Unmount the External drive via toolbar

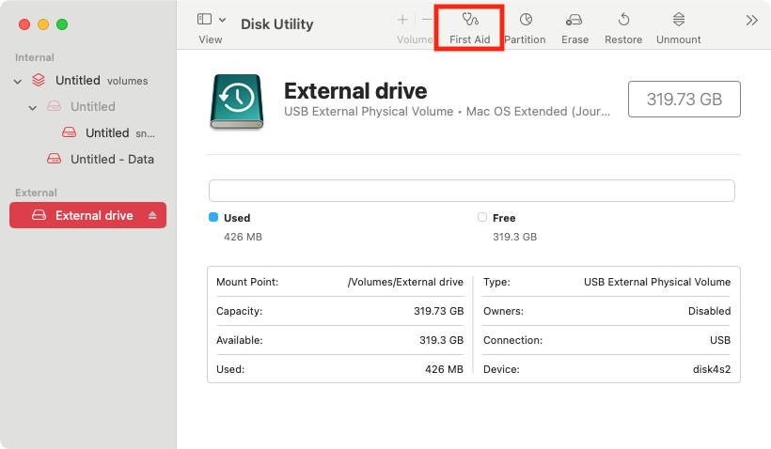(679, 28)
